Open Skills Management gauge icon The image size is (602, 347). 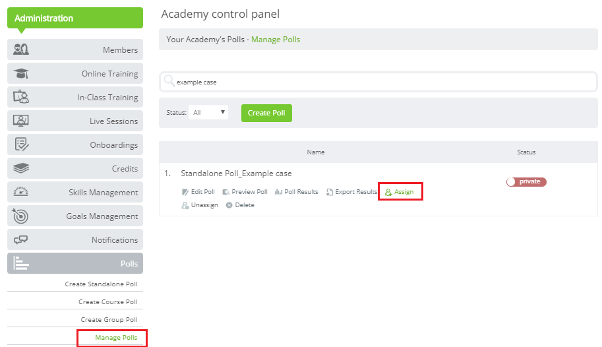pyautogui.click(x=21, y=192)
